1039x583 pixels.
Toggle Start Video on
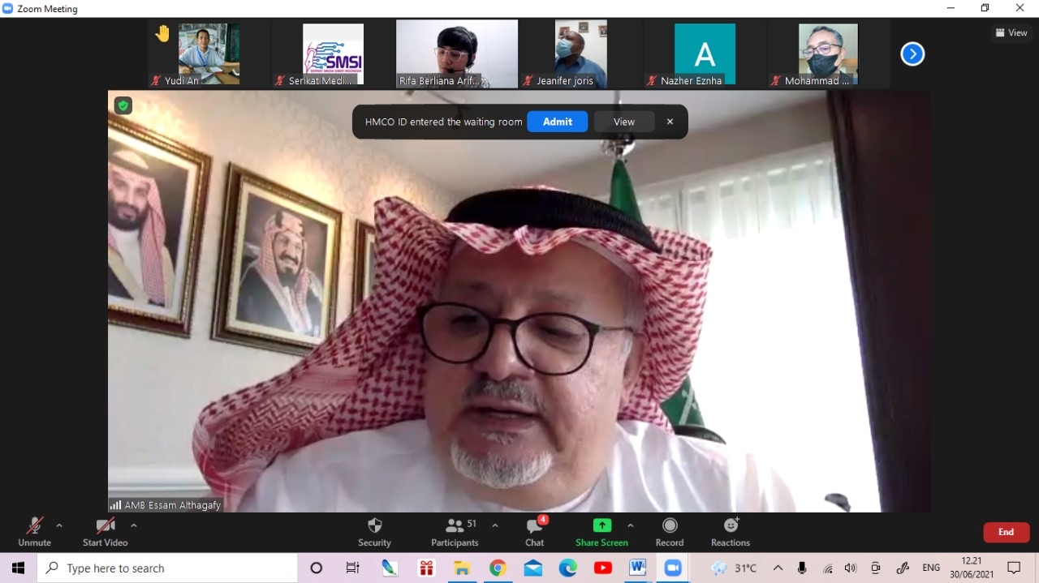pyautogui.click(x=105, y=532)
